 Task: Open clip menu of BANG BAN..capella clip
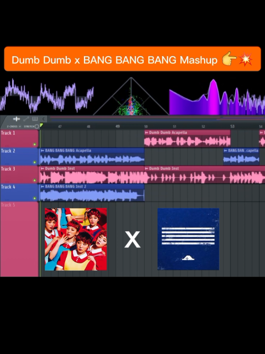(x=225, y=151)
